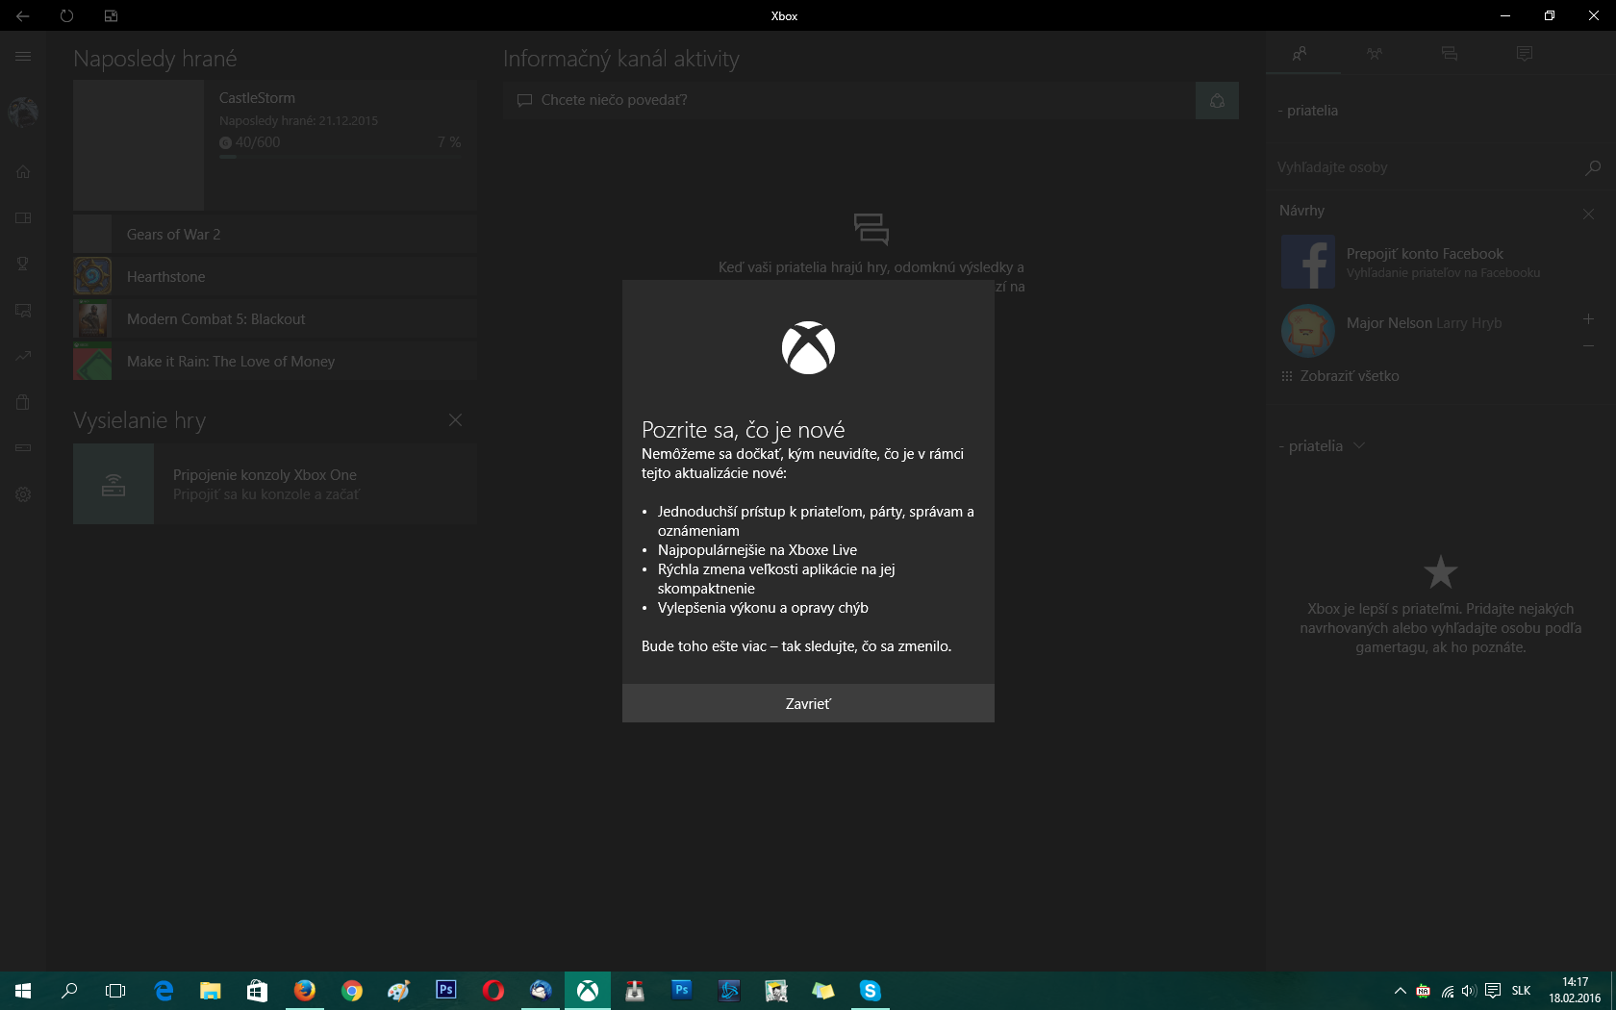
Task: Click Zobraziť všetko link
Action: point(1341,376)
